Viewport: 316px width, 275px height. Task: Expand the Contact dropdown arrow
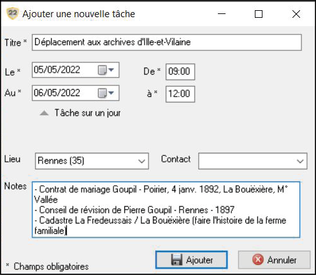[300, 161]
